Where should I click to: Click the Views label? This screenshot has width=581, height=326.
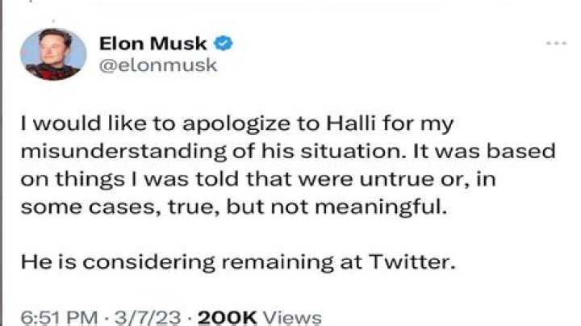pyautogui.click(x=292, y=317)
